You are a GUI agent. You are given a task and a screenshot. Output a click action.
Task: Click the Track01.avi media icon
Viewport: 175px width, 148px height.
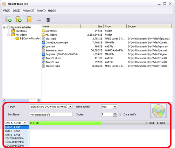pyautogui.click(x=43, y=62)
